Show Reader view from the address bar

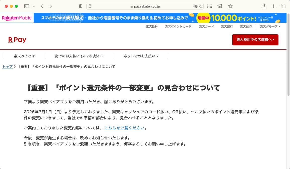pyautogui.click(x=90, y=6)
